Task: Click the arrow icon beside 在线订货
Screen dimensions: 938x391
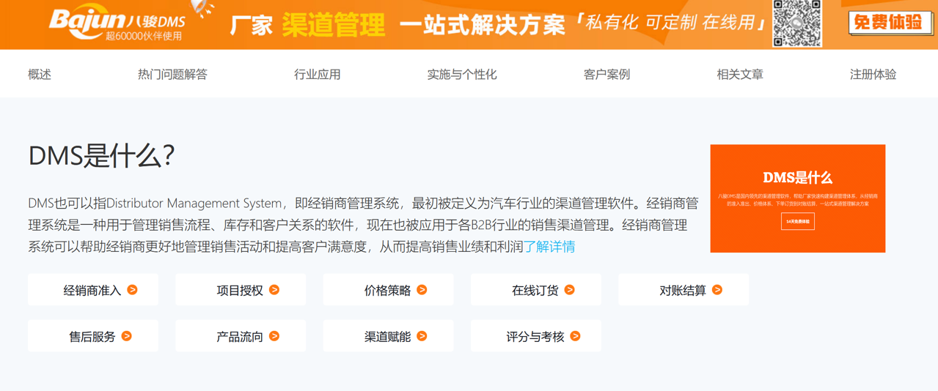Action: click(x=570, y=290)
